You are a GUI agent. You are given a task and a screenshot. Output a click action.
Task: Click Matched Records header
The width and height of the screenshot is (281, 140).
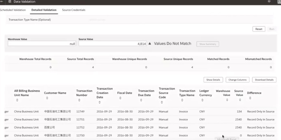tap(218, 59)
